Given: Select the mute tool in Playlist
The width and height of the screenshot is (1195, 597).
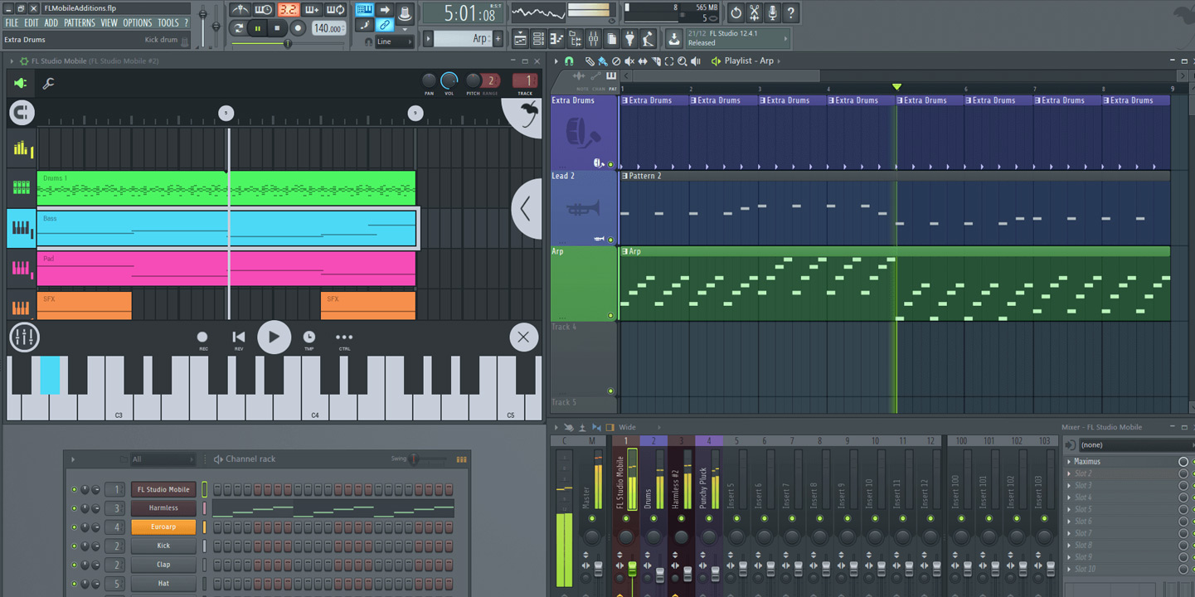Looking at the screenshot, I should click(629, 61).
